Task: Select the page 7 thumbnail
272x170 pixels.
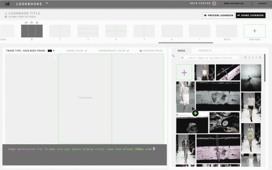Action: (200, 31)
